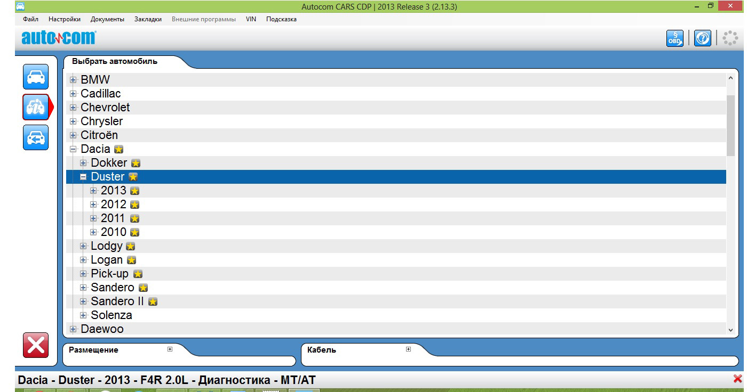Click the yellow star next to Duster
747x392 pixels.
133,177
